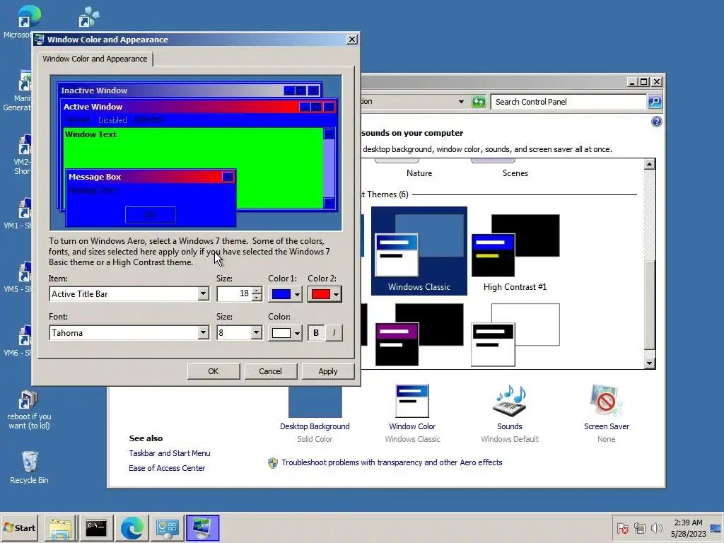The image size is (724, 543).
Task: Select the Recycle Bin desktop icon
Action: coord(29,467)
